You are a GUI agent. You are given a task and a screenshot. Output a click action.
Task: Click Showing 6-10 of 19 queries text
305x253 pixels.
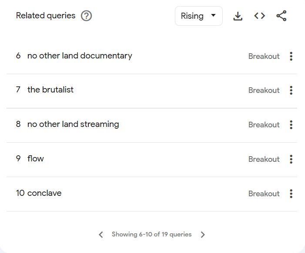(152, 234)
